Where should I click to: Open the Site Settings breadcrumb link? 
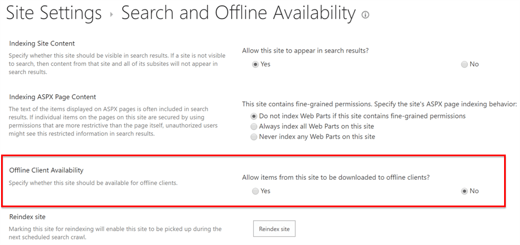click(54, 13)
